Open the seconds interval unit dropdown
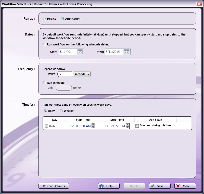204x194 pixels. [x=82, y=74]
